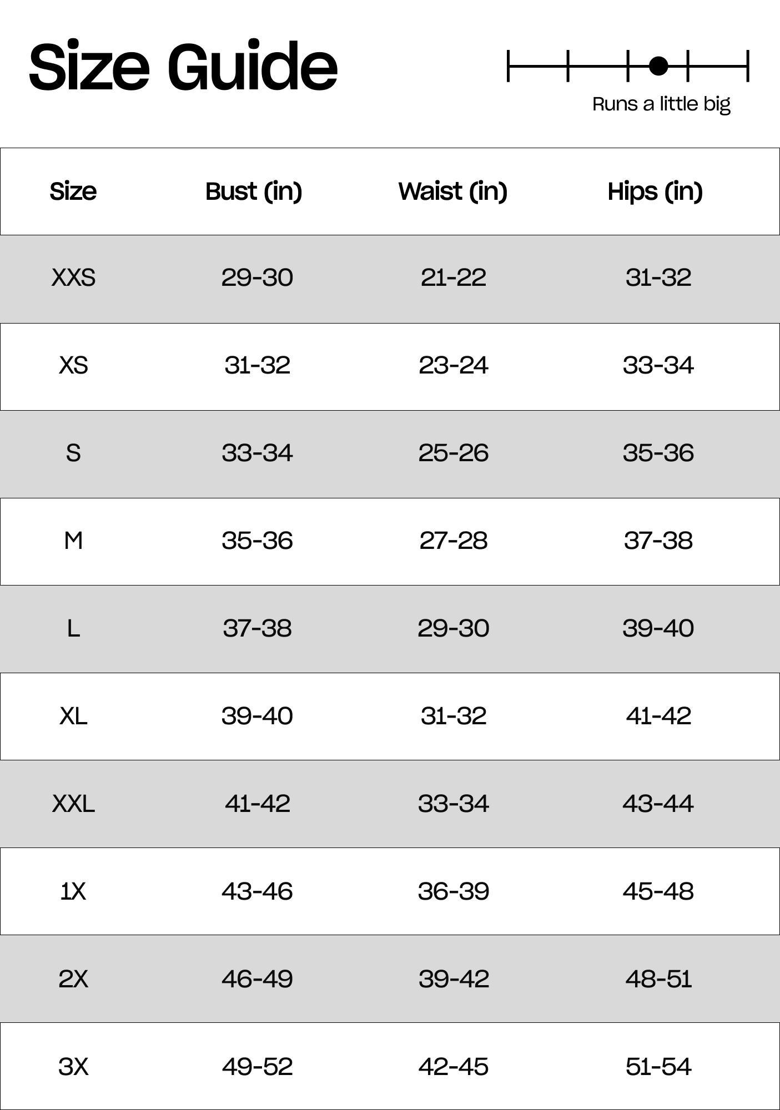
Task: Select the Size column header
Action: click(73, 191)
